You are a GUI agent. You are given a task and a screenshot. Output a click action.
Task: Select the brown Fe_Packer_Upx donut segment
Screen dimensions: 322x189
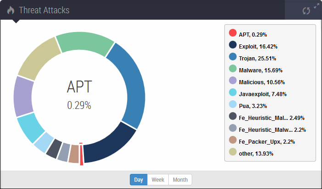[74, 154]
